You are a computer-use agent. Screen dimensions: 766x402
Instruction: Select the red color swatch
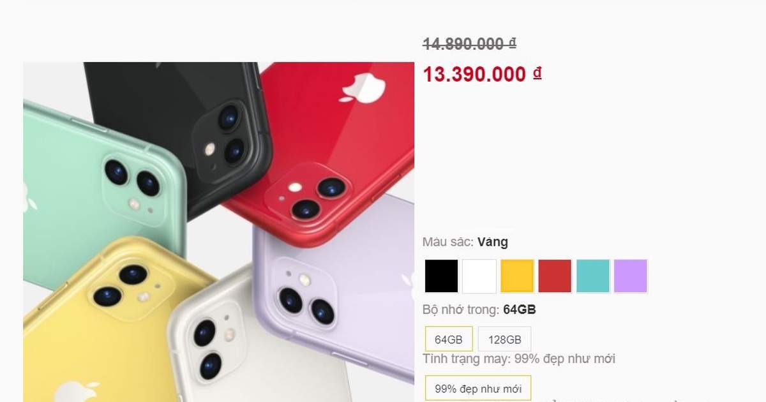(555, 276)
